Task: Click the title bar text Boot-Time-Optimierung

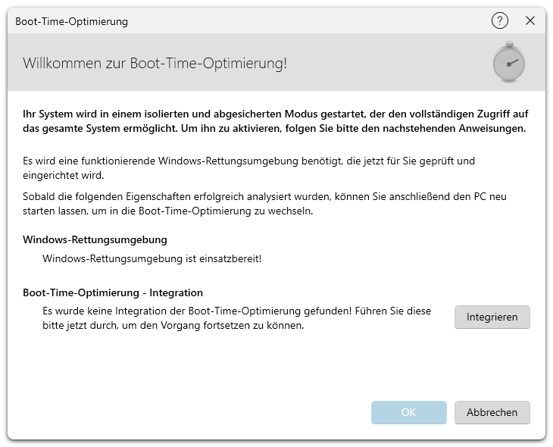Action: (71, 21)
